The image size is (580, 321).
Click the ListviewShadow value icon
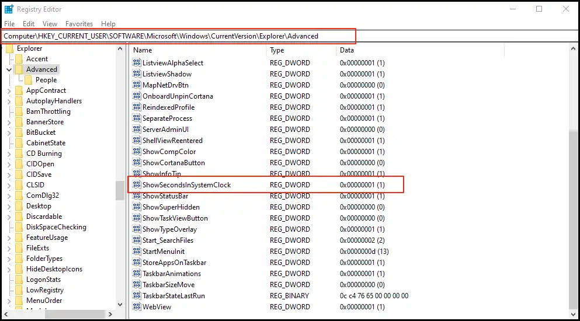pyautogui.click(x=137, y=74)
